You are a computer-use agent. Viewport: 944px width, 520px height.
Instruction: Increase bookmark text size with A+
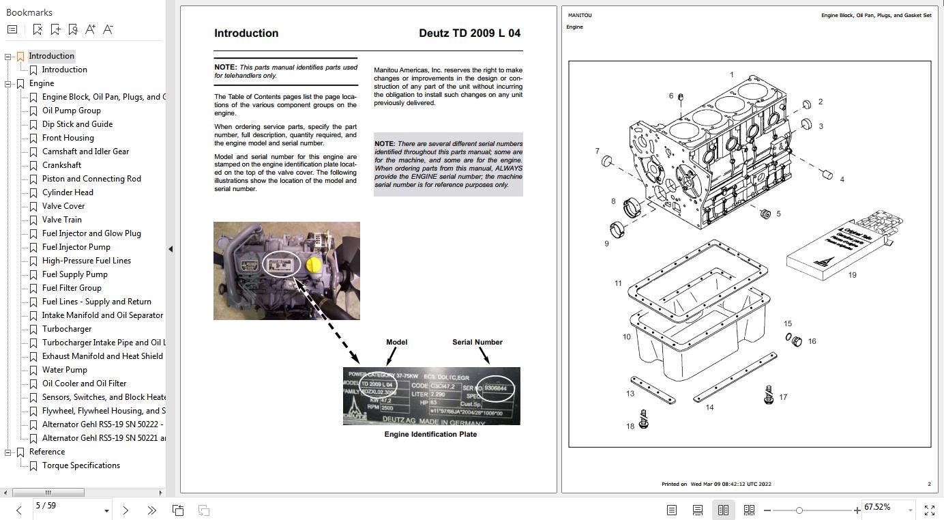[91, 29]
